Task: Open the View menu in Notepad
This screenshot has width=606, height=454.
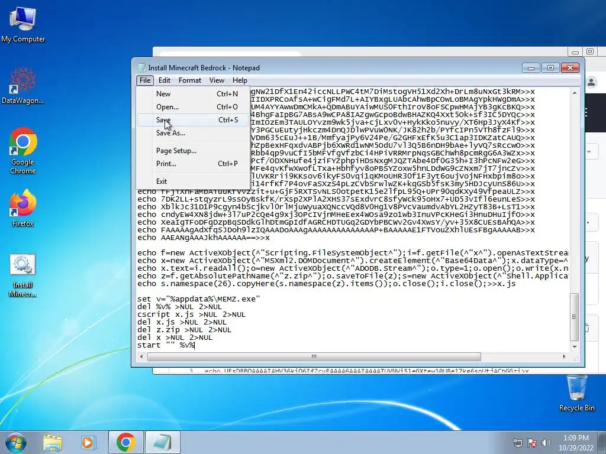Action: click(x=217, y=80)
